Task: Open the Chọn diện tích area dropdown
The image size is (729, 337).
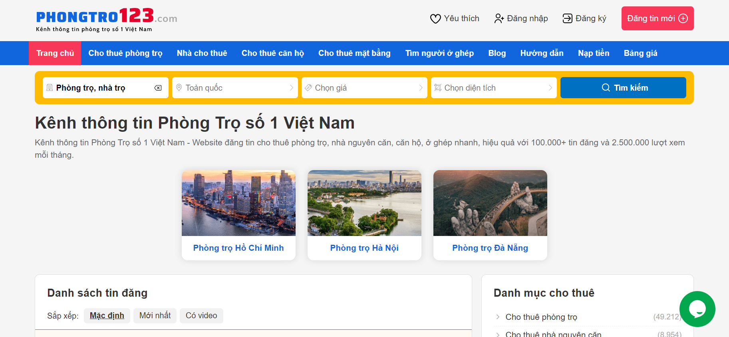Action: (494, 88)
